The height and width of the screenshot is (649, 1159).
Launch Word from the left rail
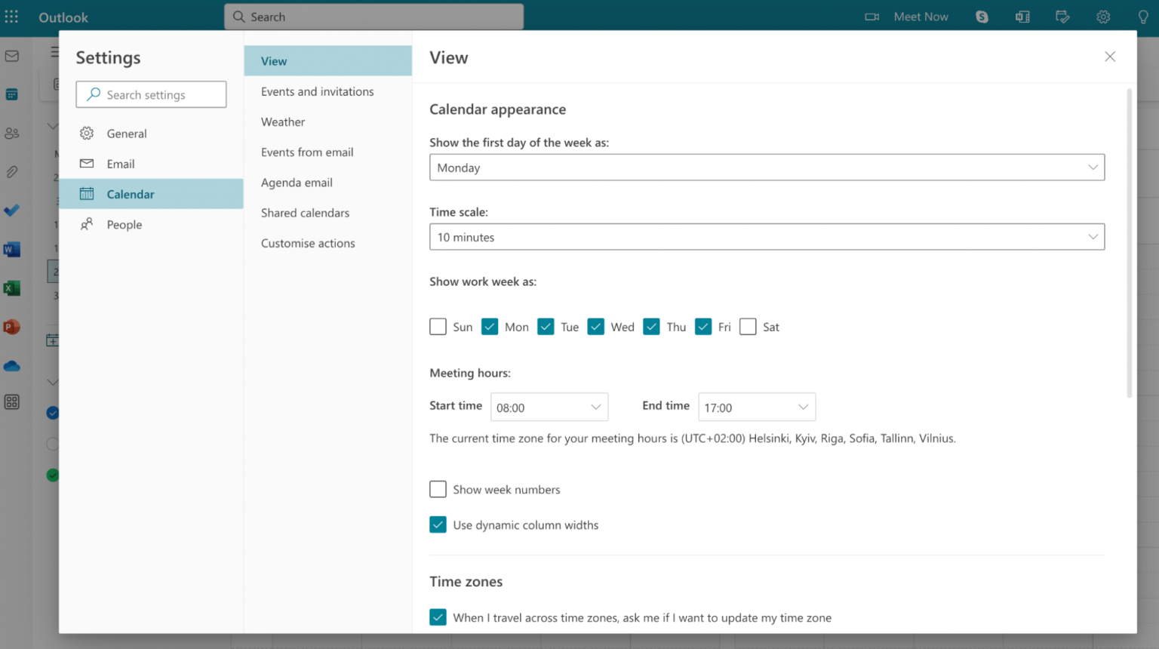(12, 250)
